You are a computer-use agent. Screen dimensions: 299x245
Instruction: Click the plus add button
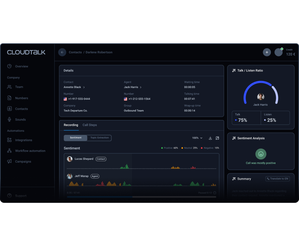267,52
